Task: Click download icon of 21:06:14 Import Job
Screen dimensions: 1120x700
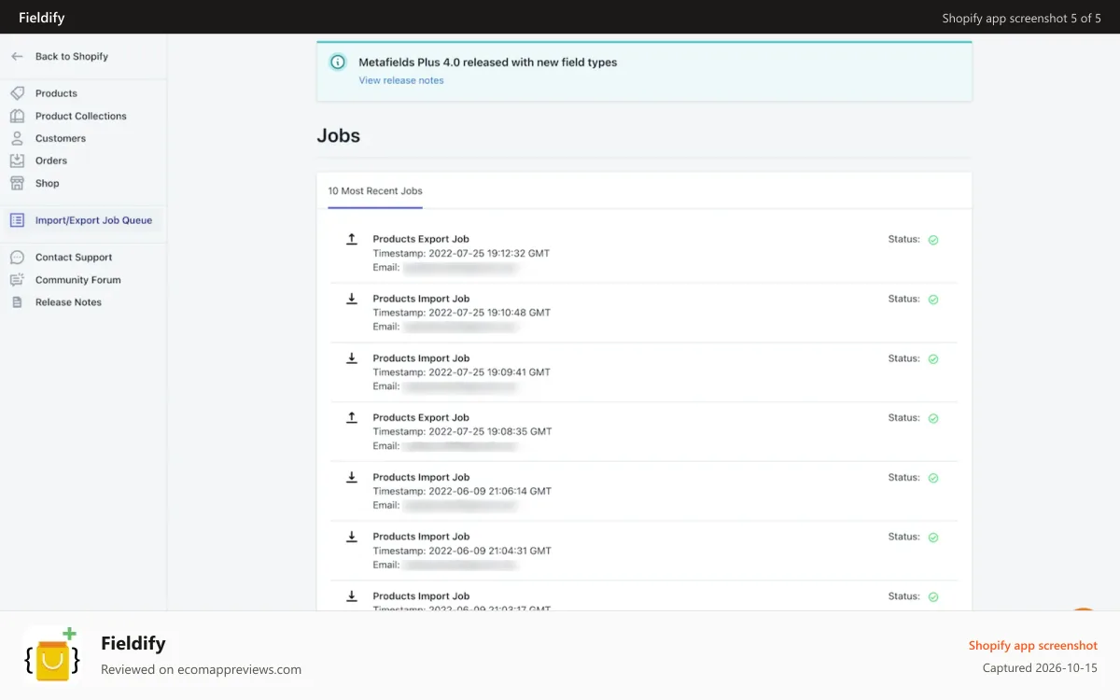Action: tap(352, 477)
